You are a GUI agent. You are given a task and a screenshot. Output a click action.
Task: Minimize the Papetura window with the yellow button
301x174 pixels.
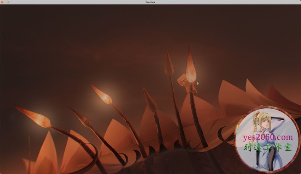pyautogui.click(x=5, y=2)
